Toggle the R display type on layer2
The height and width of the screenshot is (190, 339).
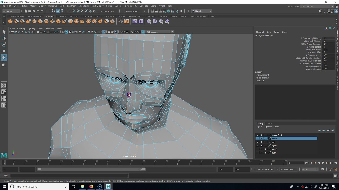pyautogui.click(x=266, y=149)
